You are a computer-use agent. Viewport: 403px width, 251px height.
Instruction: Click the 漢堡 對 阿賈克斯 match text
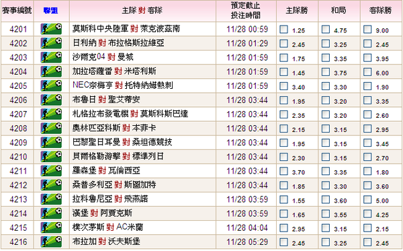102,213
